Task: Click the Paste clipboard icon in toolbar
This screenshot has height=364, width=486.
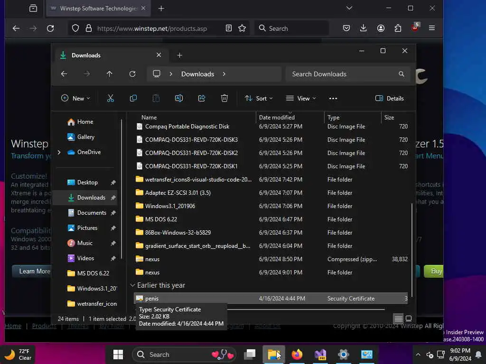Action: [156, 99]
